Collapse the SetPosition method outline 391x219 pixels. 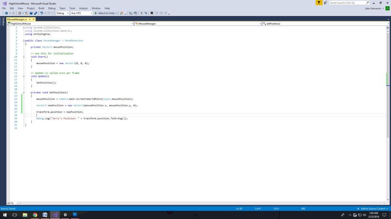pyautogui.click(x=24, y=93)
